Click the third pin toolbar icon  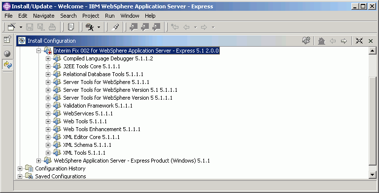(156, 27)
